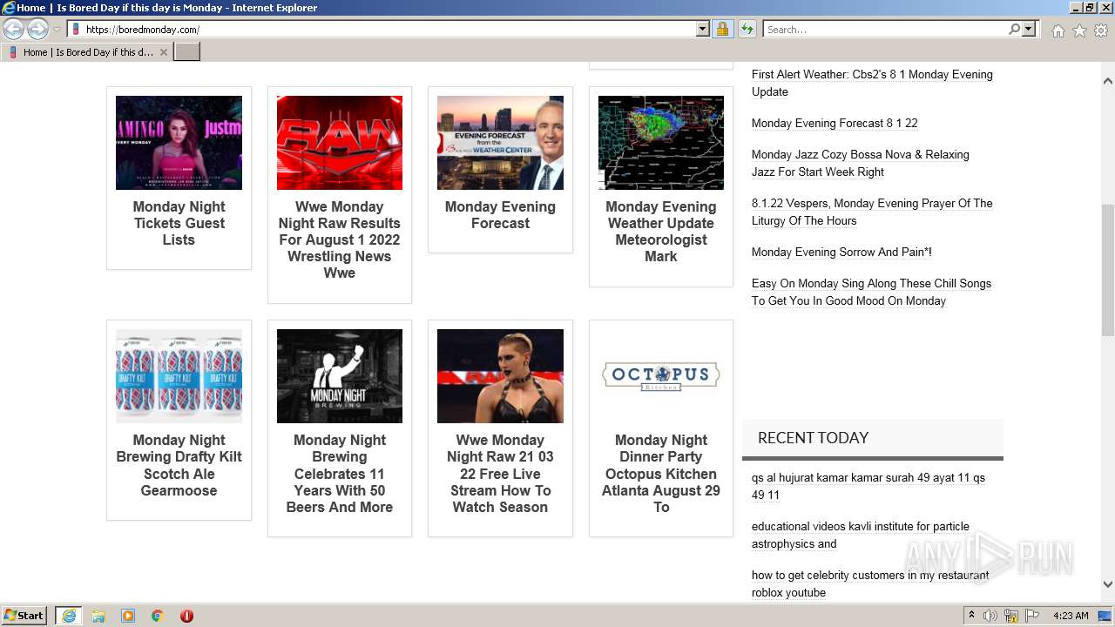Click the RECENT TODAY section heading

click(x=813, y=438)
